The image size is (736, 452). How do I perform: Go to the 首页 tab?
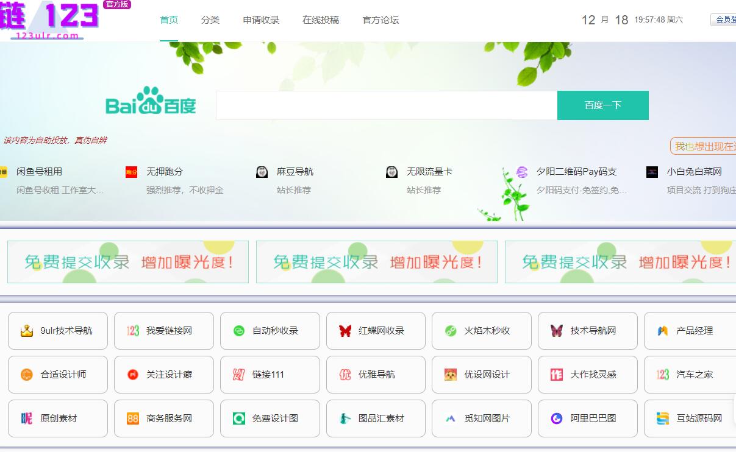click(169, 20)
